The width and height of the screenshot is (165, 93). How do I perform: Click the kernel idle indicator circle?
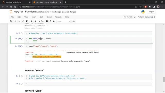pyautogui.click(x=154, y=17)
